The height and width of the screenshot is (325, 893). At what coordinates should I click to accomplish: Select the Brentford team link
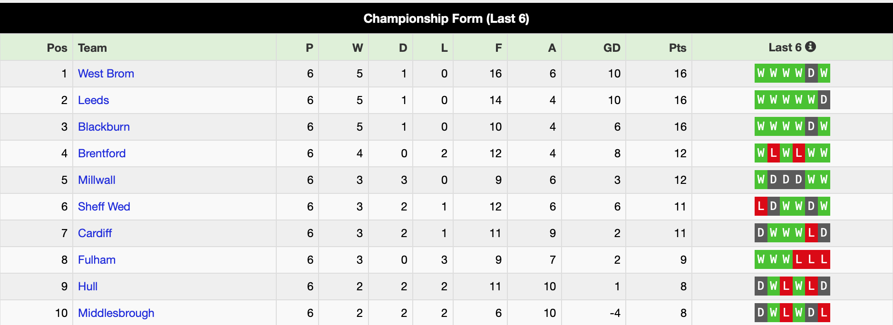(x=102, y=153)
